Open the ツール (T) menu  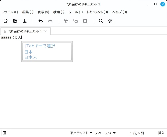click(76, 12)
